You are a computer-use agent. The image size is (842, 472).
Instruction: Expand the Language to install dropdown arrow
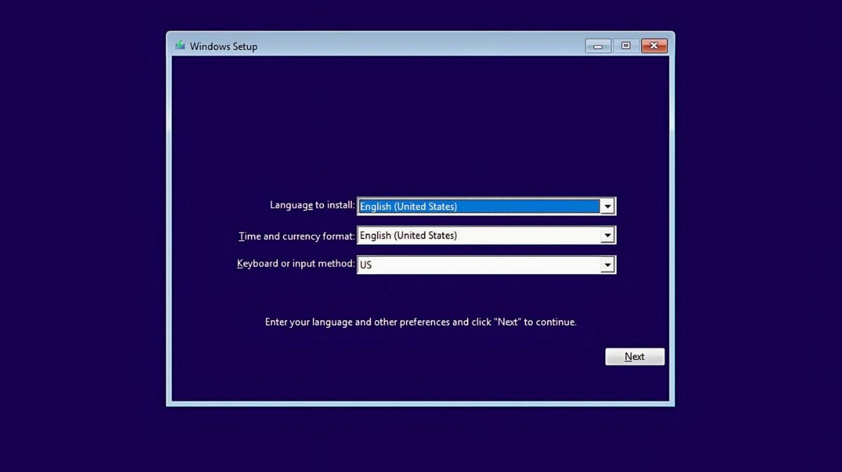click(607, 206)
